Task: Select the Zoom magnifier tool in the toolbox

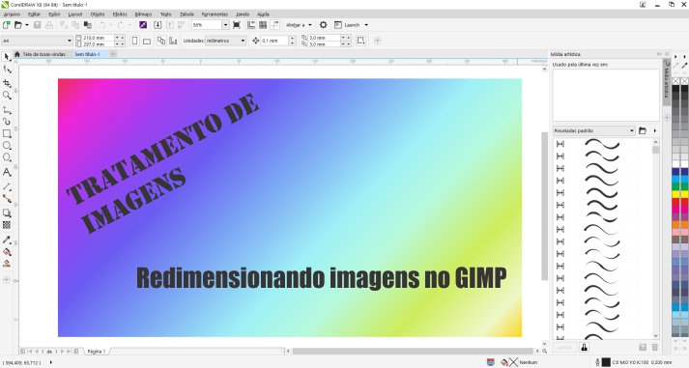Action: (x=7, y=96)
